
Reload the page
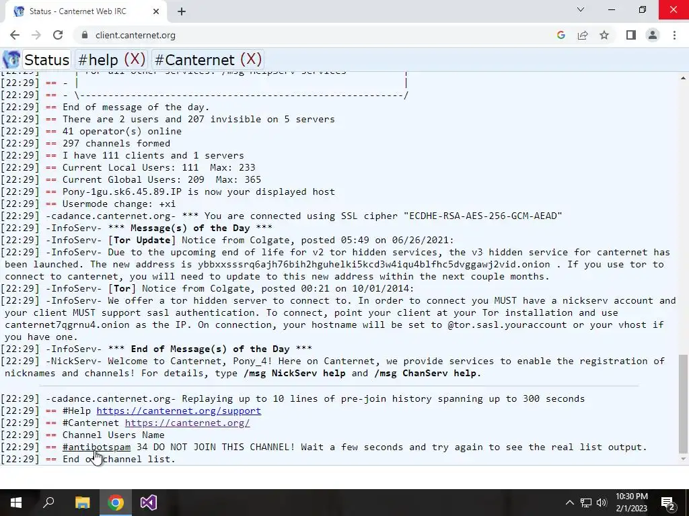58,35
